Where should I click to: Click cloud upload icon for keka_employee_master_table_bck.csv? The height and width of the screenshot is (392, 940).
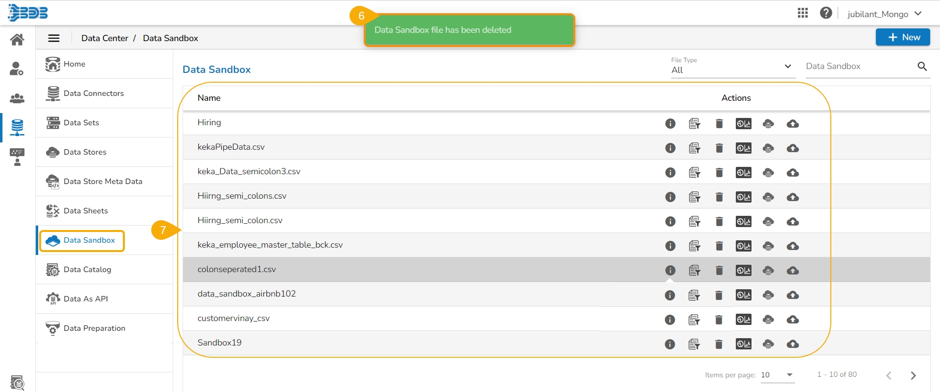(x=793, y=246)
